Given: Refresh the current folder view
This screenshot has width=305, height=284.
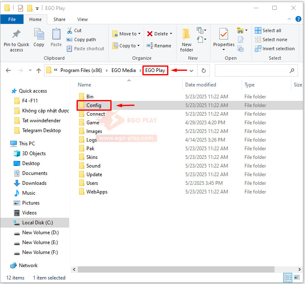Looking at the screenshot, I should coord(204,70).
